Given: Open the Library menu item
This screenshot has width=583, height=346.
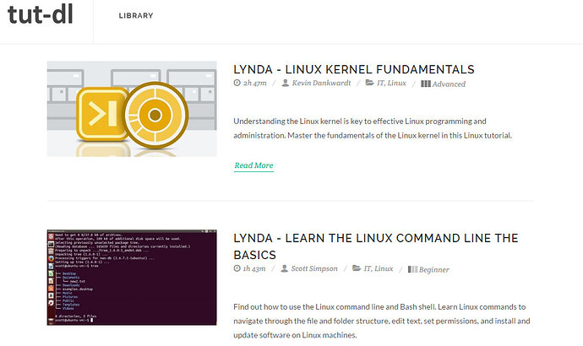Looking at the screenshot, I should coord(136,16).
